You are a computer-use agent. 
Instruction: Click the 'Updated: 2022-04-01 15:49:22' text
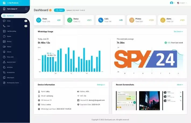click(x=76, y=10)
